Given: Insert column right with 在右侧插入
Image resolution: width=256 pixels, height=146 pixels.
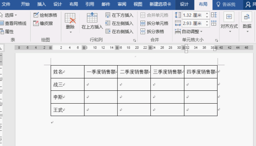Looking at the screenshot, I should (x=119, y=32).
